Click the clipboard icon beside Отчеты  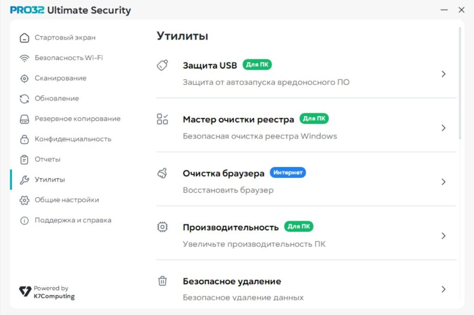tap(24, 160)
